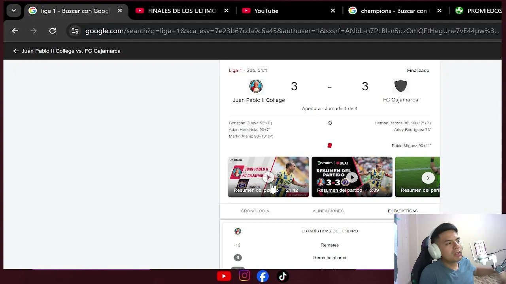506x284 pixels.
Task: Play the 21:42 'Resumen del partido' video
Action: (268, 177)
